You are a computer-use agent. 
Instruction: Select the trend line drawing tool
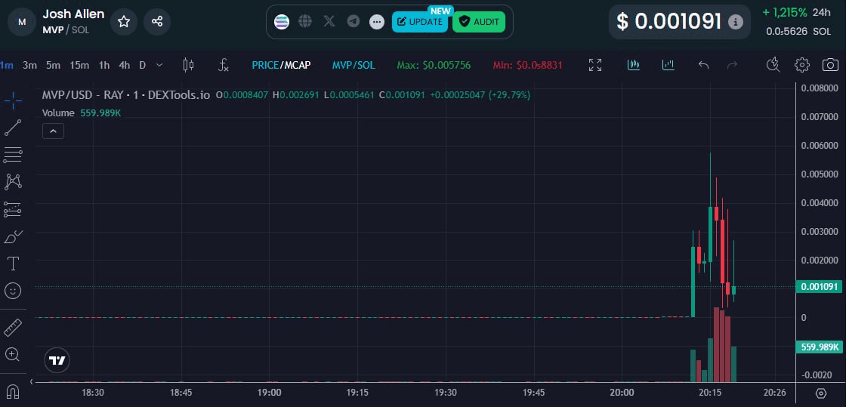point(13,128)
